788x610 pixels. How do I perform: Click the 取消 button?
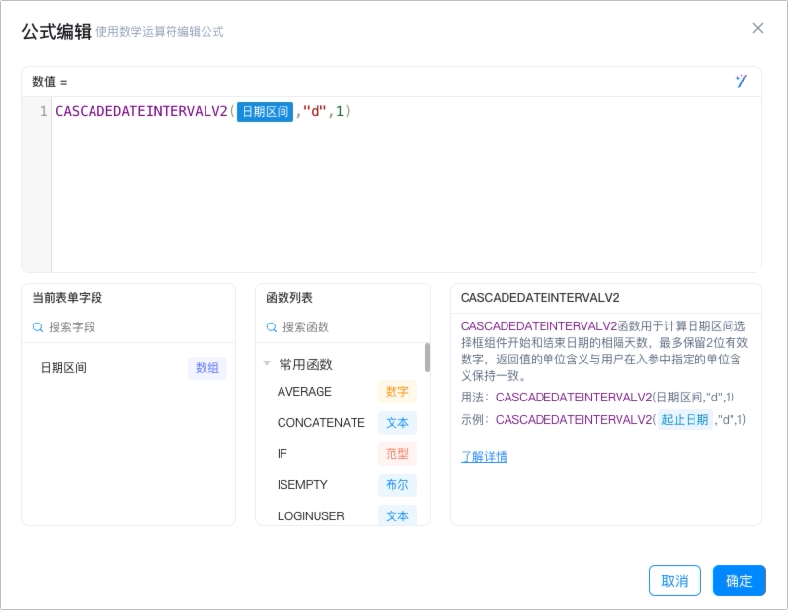coord(674,581)
